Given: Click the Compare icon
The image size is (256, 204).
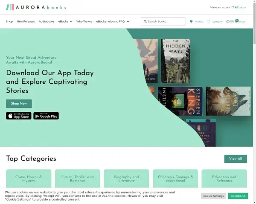Looking at the screenshot, I should (x=209, y=22).
